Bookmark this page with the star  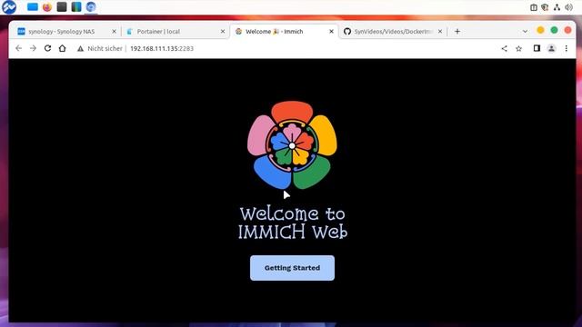[519, 48]
